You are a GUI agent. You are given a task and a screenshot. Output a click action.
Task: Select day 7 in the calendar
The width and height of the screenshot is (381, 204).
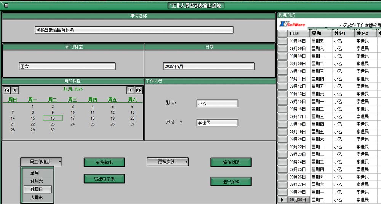13,112
